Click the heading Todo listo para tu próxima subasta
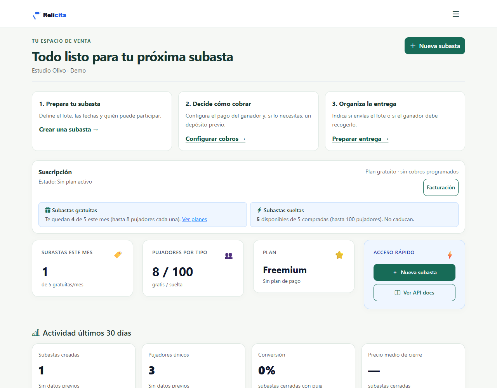Viewport: 497px width, 388px height. tap(132, 57)
